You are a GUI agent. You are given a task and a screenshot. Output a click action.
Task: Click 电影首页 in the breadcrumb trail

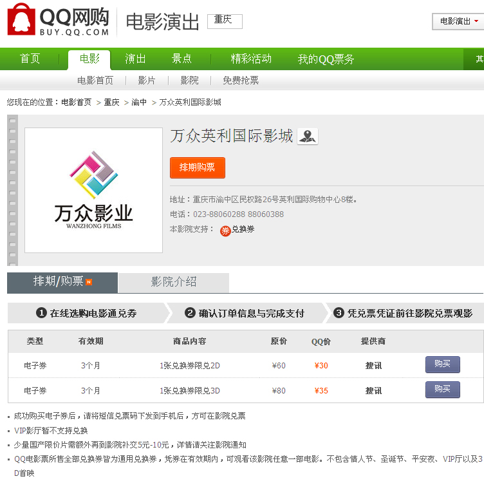(x=76, y=102)
